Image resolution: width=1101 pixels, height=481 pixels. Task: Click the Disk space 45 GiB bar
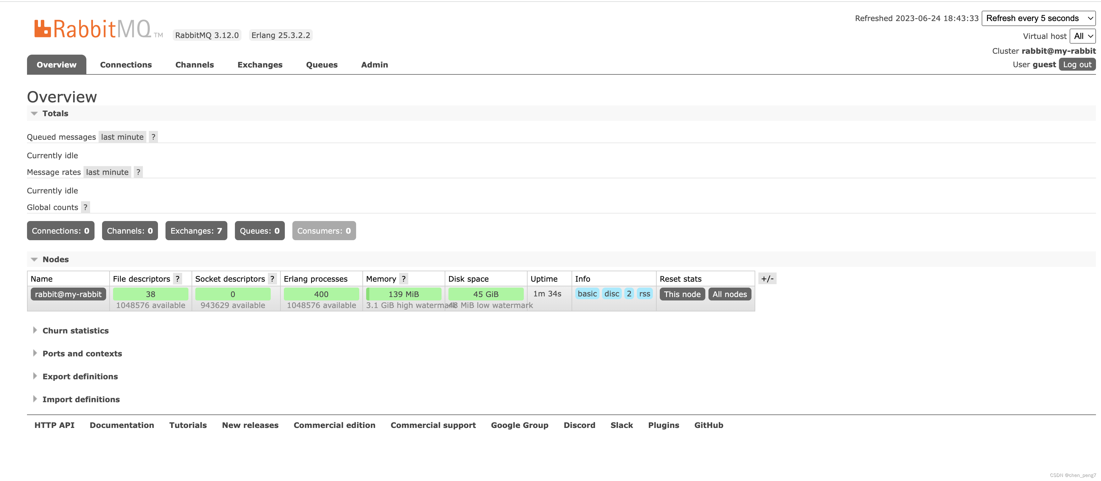click(486, 294)
